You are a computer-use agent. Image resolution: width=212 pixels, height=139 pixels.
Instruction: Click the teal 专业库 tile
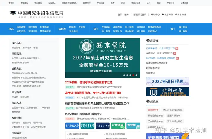point(133,126)
